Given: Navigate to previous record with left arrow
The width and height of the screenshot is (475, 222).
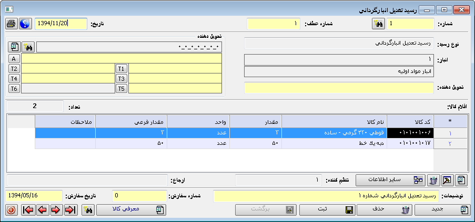Looking at the screenshot, I should pos(43,210).
